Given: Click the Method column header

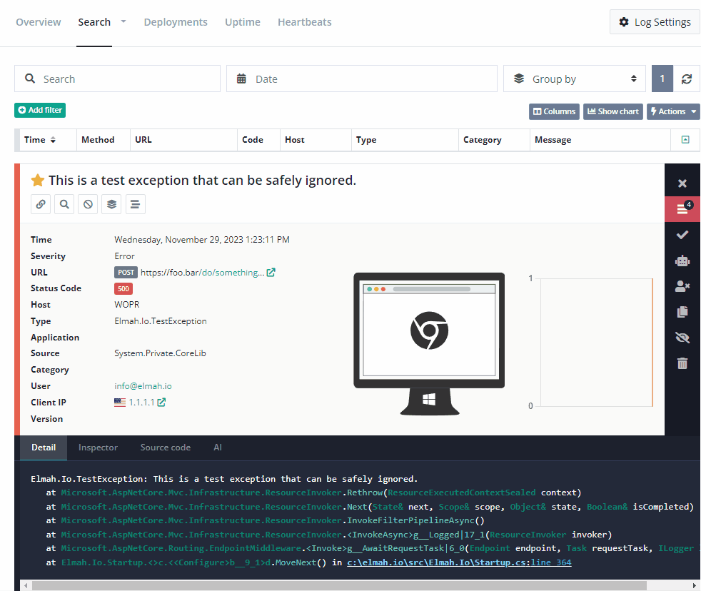Looking at the screenshot, I should click(x=103, y=140).
